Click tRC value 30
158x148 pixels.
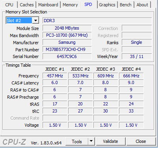point(106,111)
